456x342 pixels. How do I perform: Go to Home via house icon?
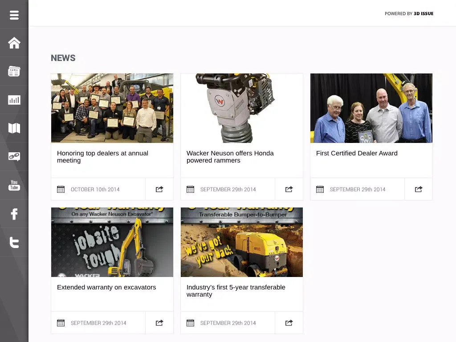pyautogui.click(x=14, y=43)
